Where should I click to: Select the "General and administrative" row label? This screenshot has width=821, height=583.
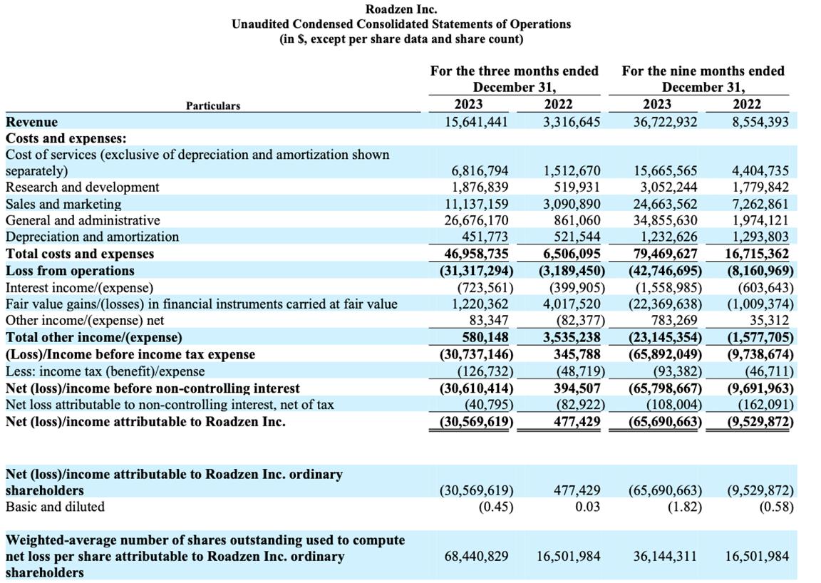point(83,220)
